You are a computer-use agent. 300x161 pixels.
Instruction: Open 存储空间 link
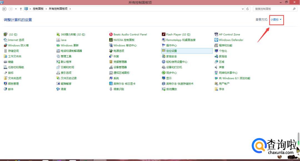[13, 51]
